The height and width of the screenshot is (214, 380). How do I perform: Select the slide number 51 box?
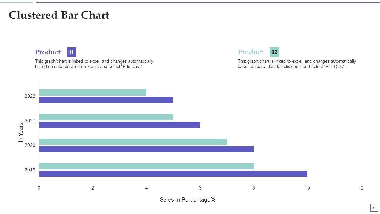[374, 208]
